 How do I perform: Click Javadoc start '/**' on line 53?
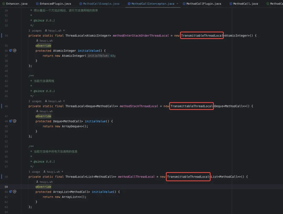(31, 147)
